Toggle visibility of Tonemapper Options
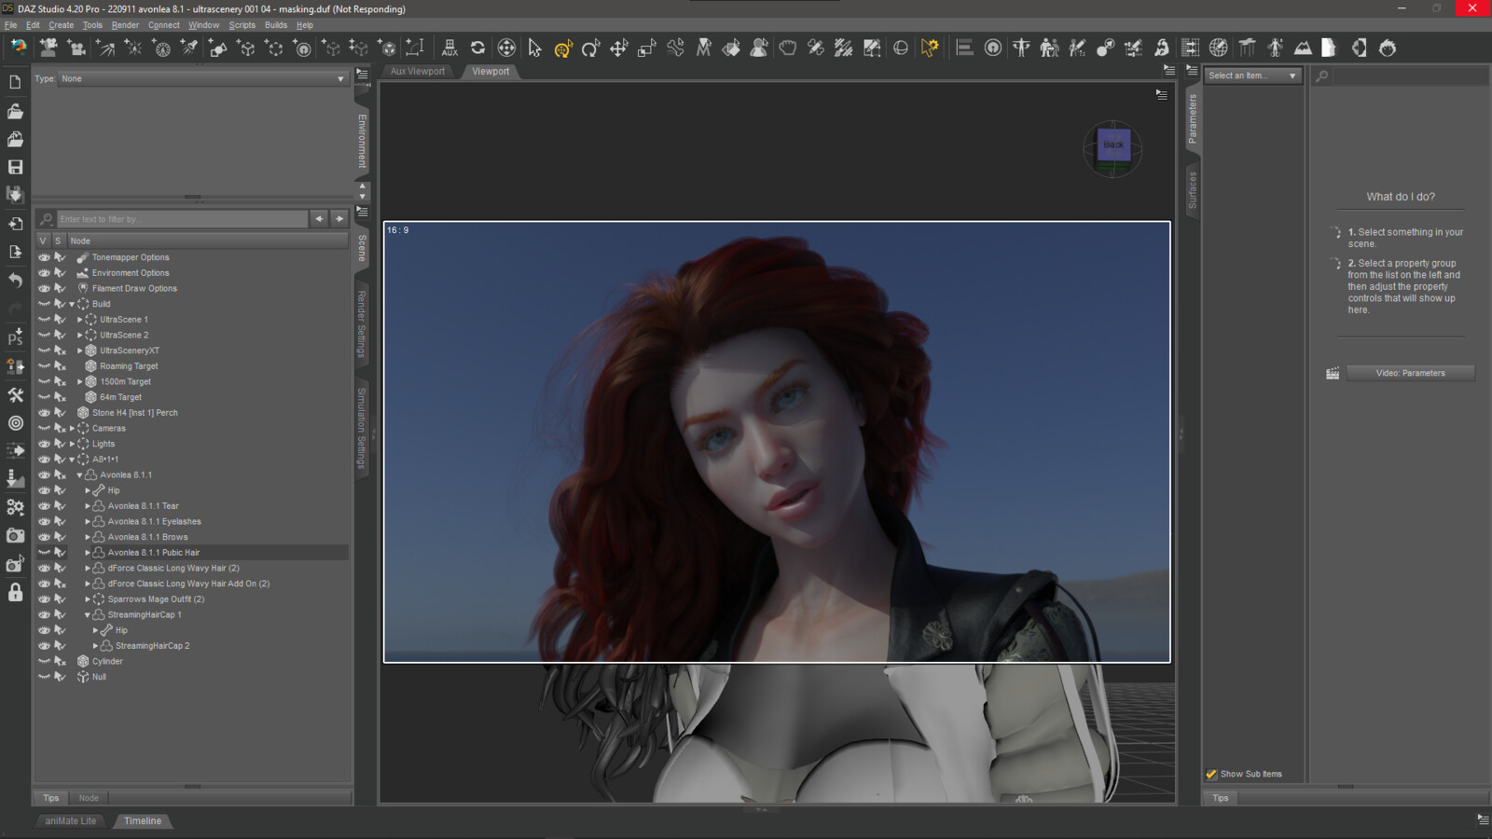1492x839 pixels. (44, 257)
